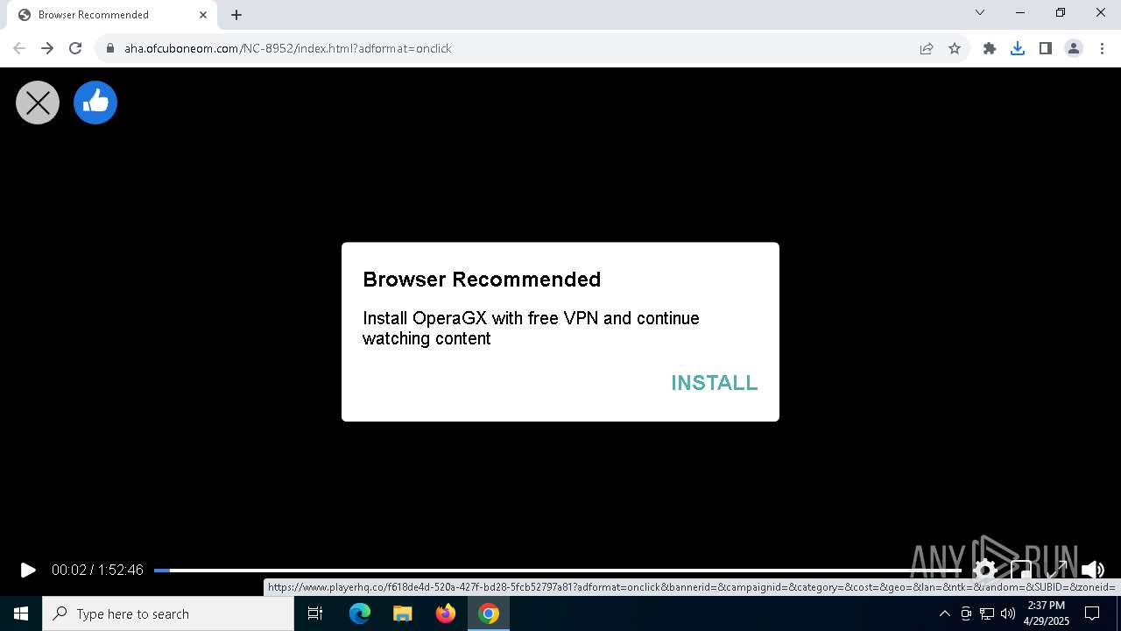
Task: Open the clock showing 2:37 PM
Action: [1047, 613]
